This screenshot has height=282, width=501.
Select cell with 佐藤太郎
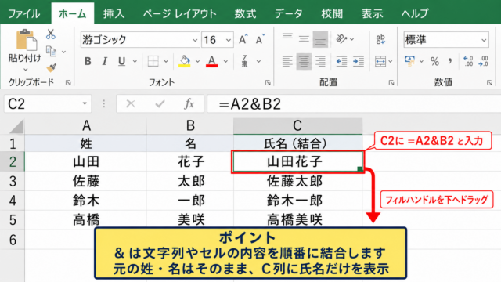[297, 181]
